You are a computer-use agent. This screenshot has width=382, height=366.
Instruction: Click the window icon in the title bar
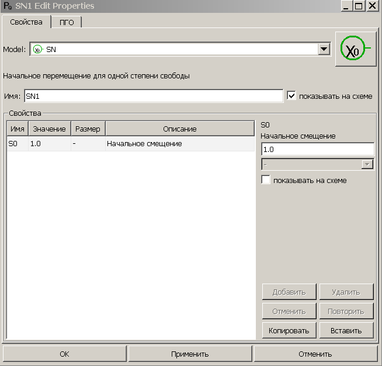[8, 6]
